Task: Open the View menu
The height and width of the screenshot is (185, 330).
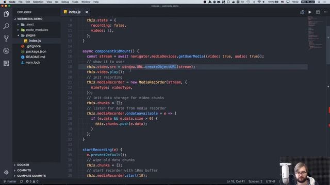Action: (x=49, y=2)
